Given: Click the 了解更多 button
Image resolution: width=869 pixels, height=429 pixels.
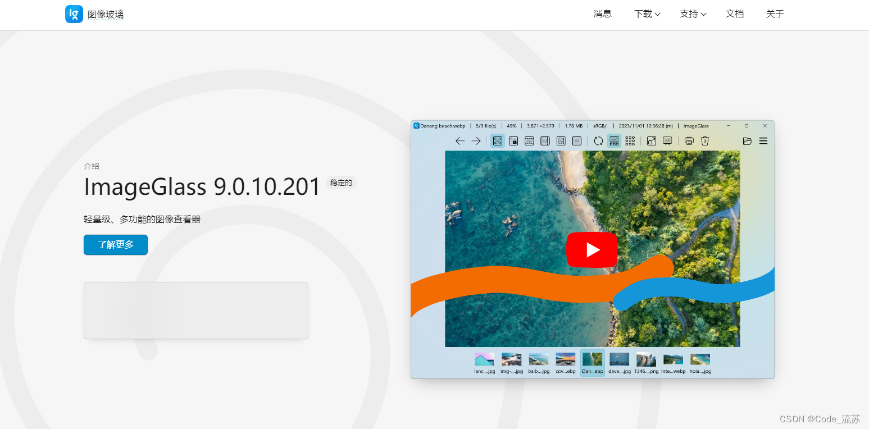Looking at the screenshot, I should pyautogui.click(x=116, y=245).
